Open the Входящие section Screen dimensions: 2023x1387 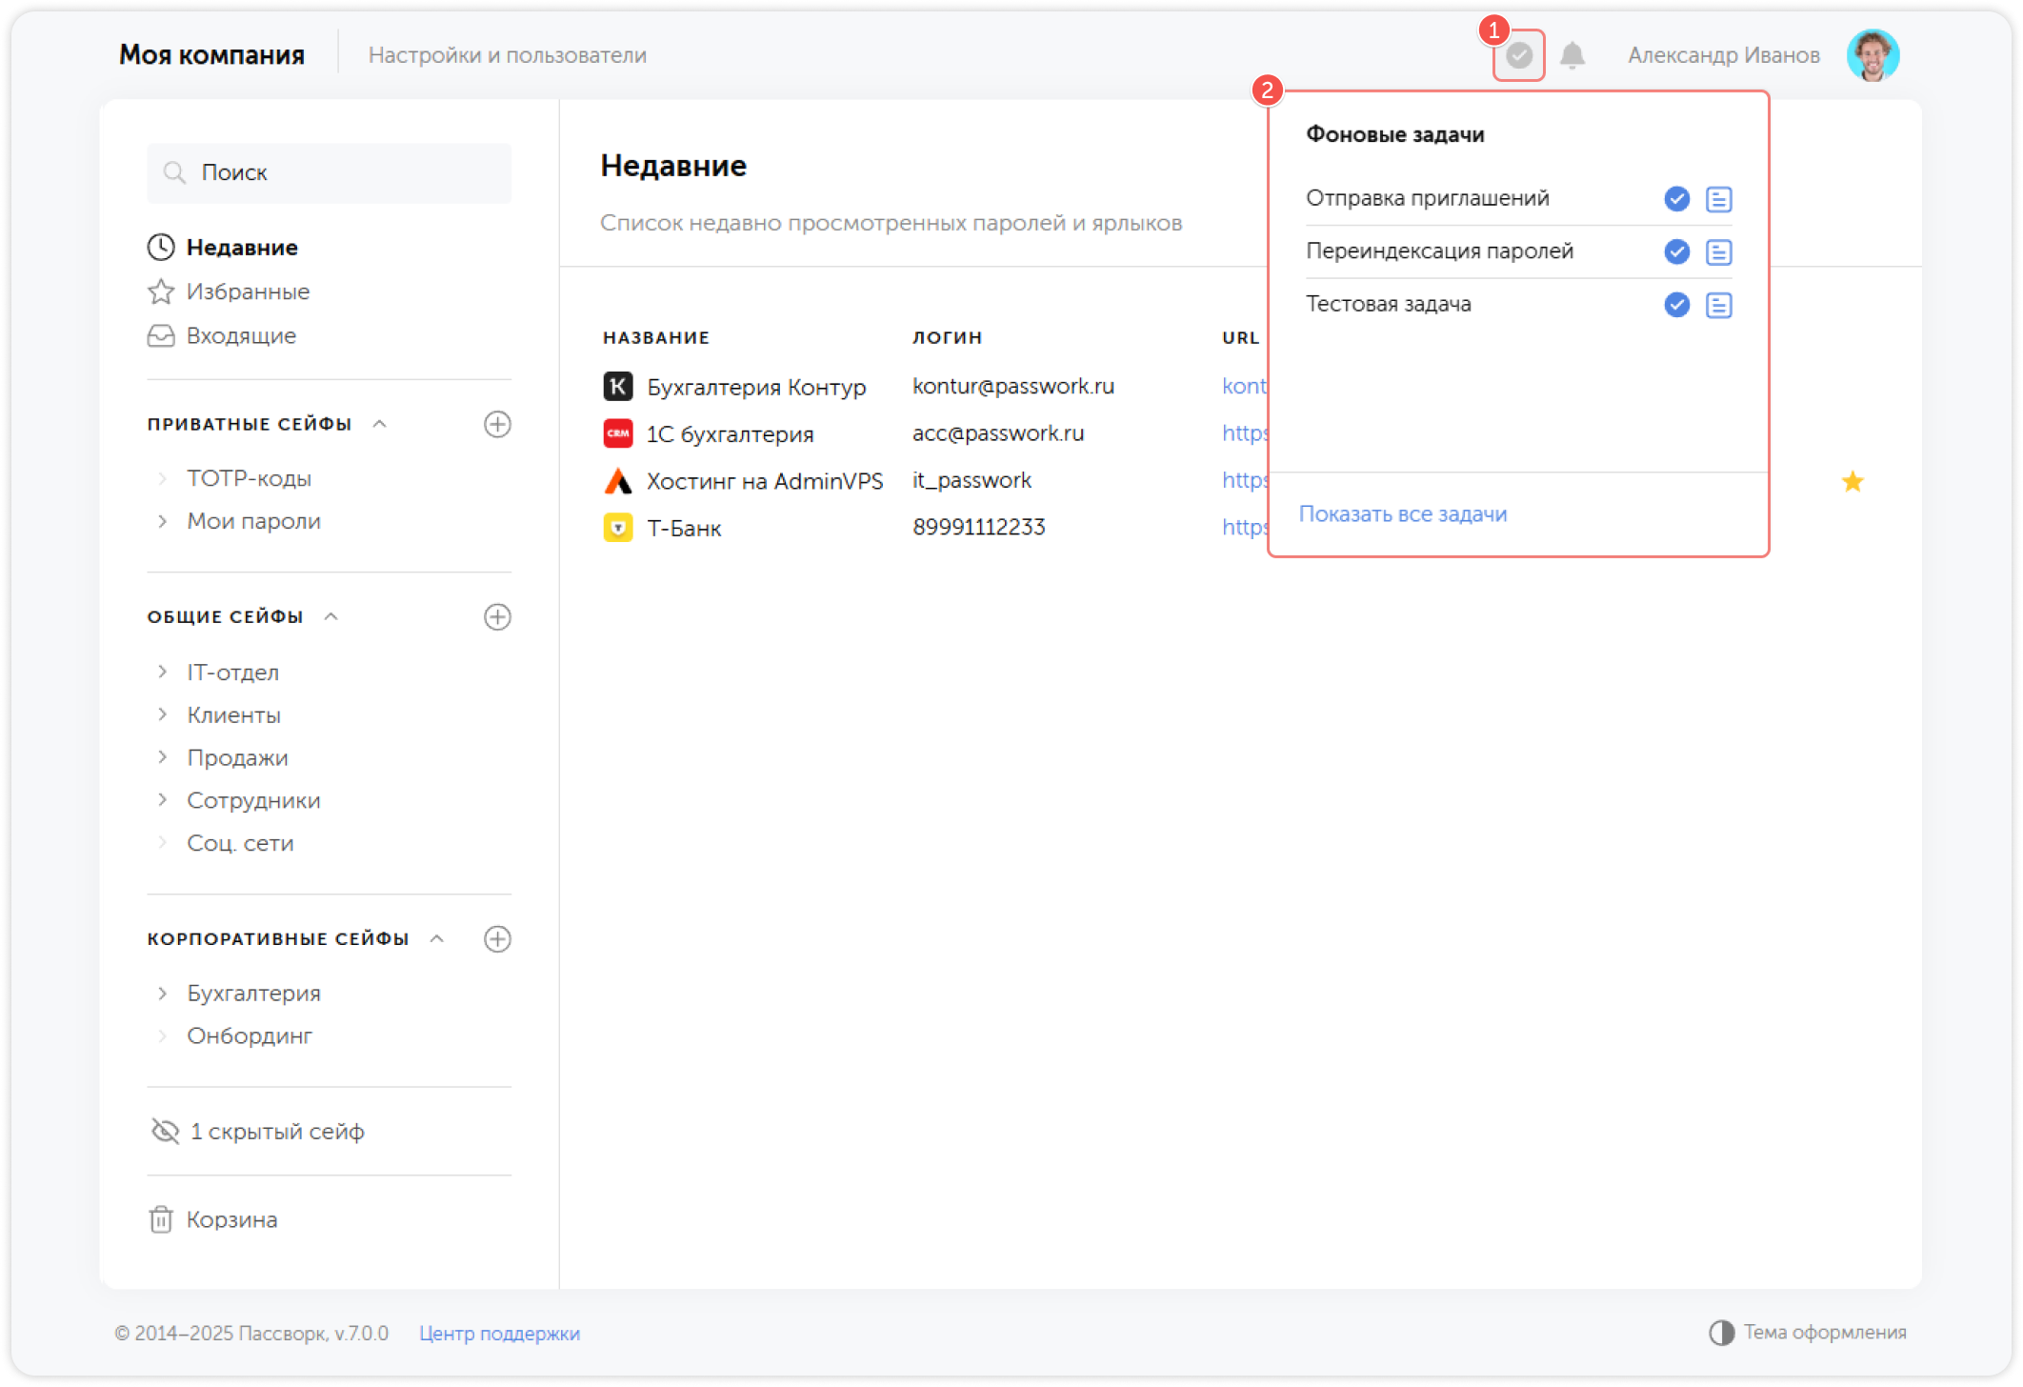click(x=241, y=335)
